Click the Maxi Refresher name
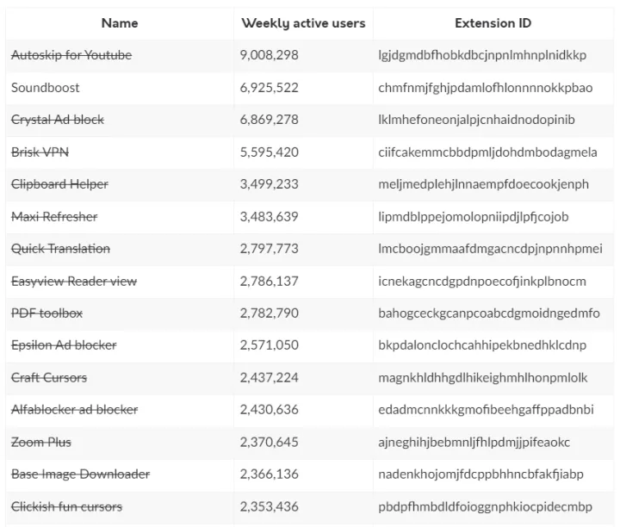 pyautogui.click(x=54, y=217)
